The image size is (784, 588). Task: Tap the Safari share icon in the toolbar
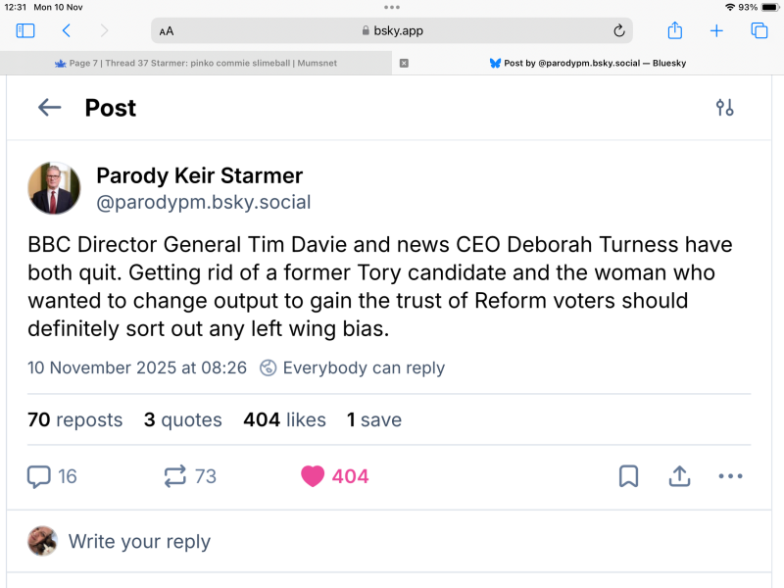tap(674, 30)
